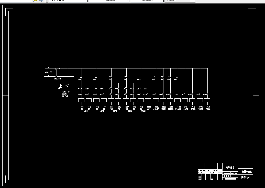Select the FR5 thermal relay label
Screen dimensions: 265x188
(139, 79)
